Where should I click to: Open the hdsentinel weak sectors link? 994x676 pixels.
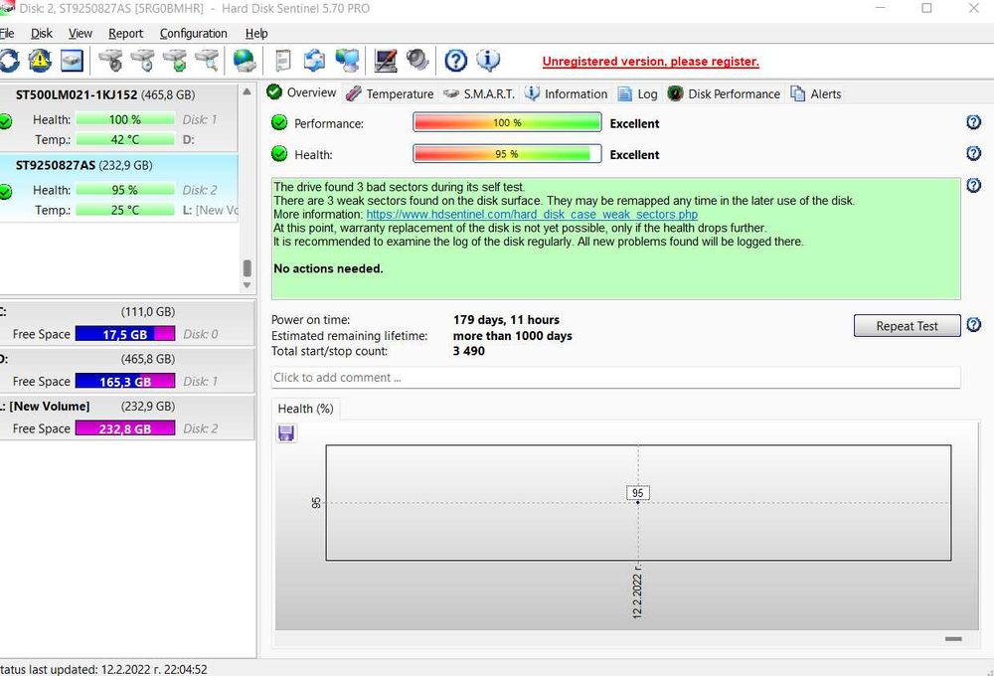click(x=532, y=215)
